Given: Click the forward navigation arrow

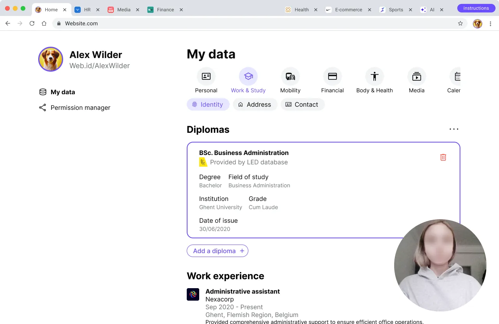Looking at the screenshot, I should [20, 23].
